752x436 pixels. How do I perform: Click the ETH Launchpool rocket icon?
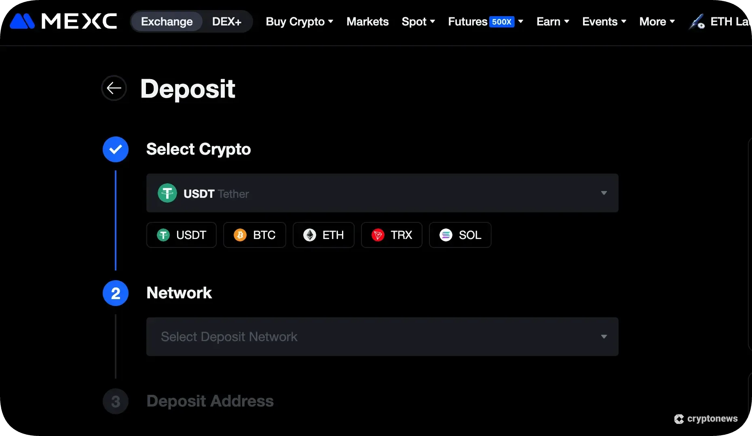tap(696, 21)
